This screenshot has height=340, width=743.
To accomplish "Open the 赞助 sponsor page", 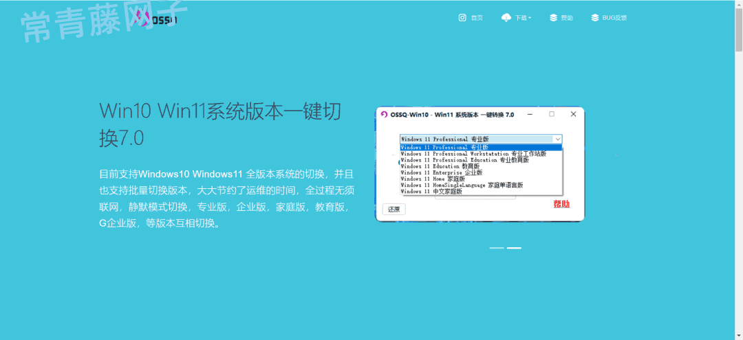I will tap(567, 18).
